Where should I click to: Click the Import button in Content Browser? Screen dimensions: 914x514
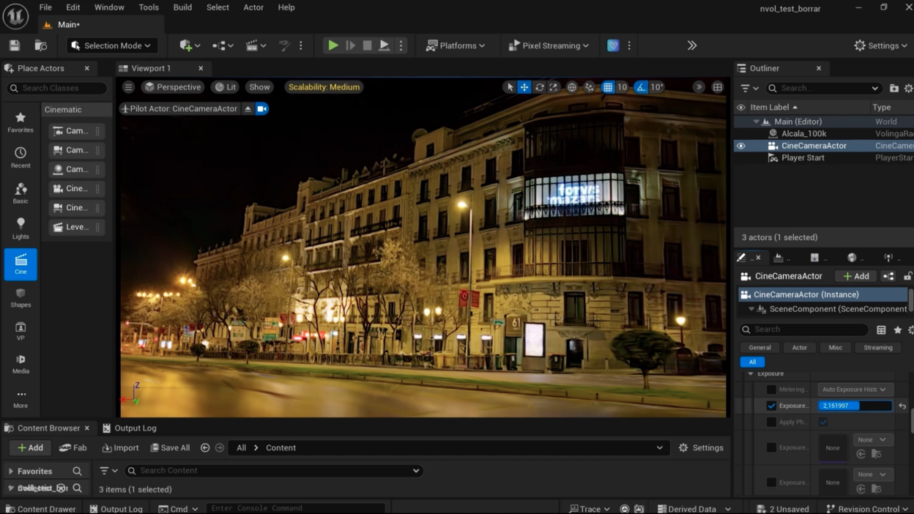pos(120,448)
